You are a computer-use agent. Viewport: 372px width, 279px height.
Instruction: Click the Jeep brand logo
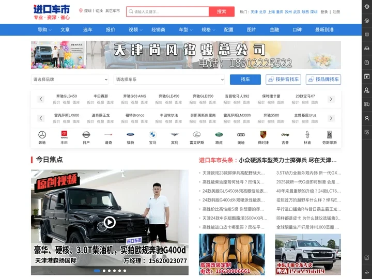[285, 134]
